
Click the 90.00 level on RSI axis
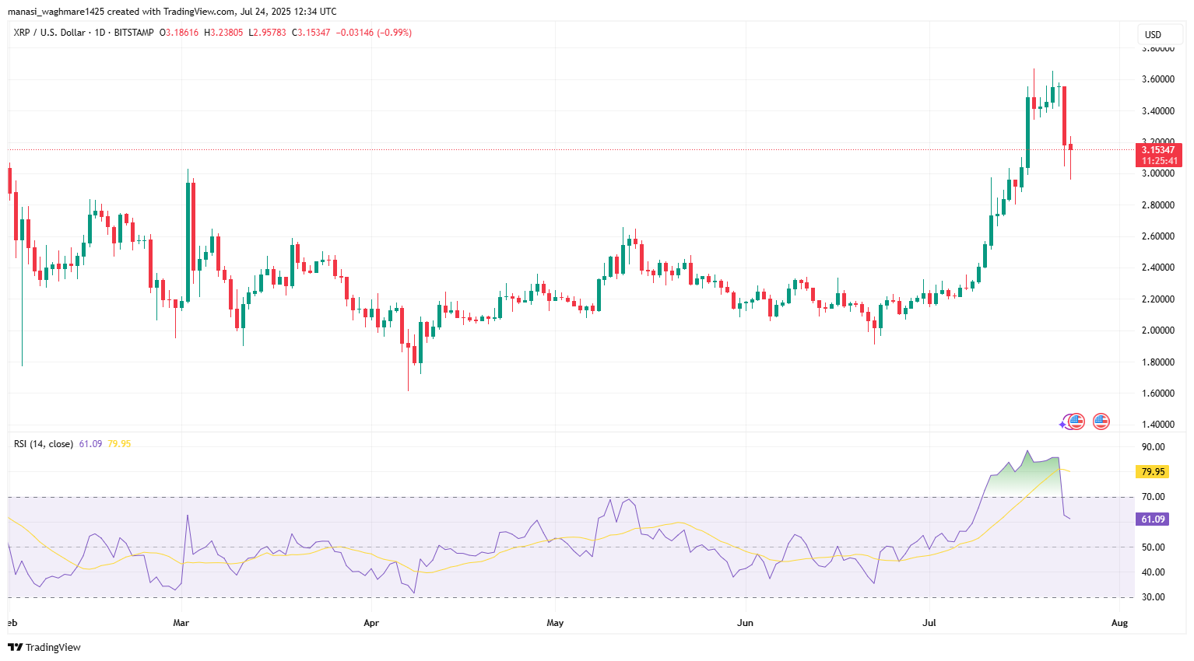[1153, 447]
